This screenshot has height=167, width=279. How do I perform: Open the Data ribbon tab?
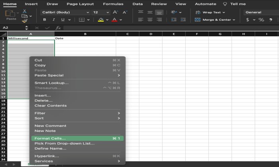138,4
